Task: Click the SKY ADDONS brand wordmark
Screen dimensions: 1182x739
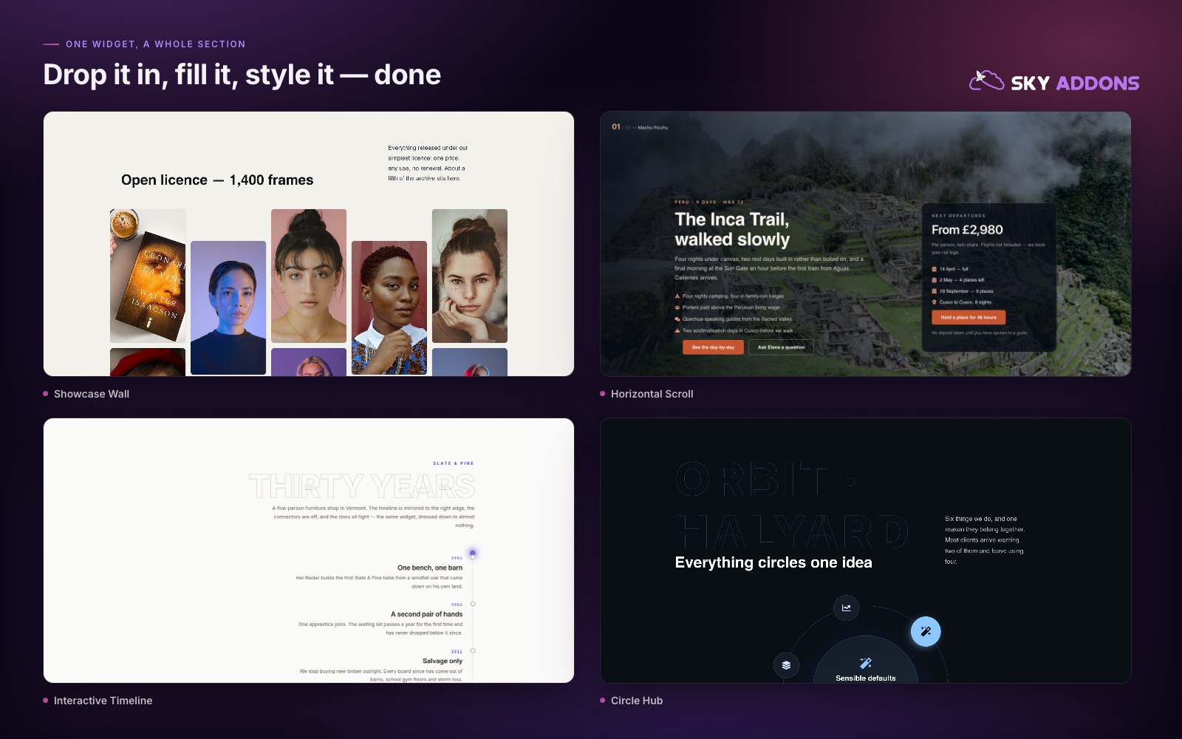Action: pyautogui.click(x=1075, y=83)
